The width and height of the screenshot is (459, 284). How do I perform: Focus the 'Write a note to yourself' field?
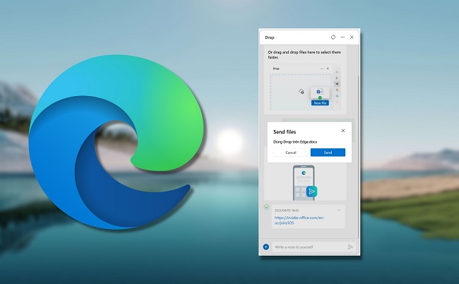[308, 247]
